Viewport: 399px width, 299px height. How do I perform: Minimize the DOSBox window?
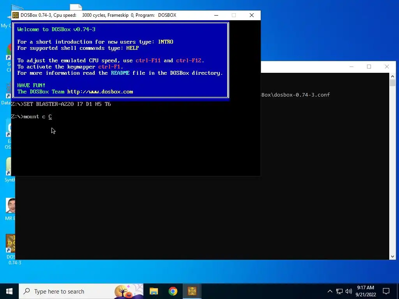[216, 15]
